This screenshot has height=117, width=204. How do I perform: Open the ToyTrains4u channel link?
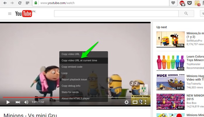point(194,84)
